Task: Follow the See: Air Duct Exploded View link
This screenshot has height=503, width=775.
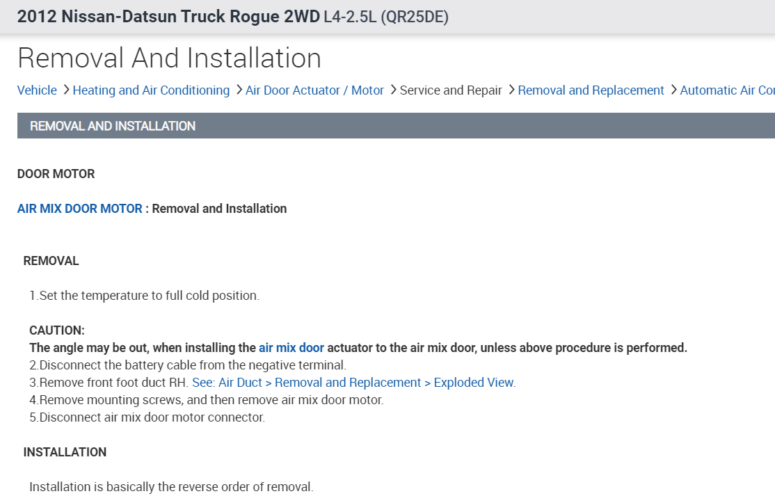Action: 353,383
